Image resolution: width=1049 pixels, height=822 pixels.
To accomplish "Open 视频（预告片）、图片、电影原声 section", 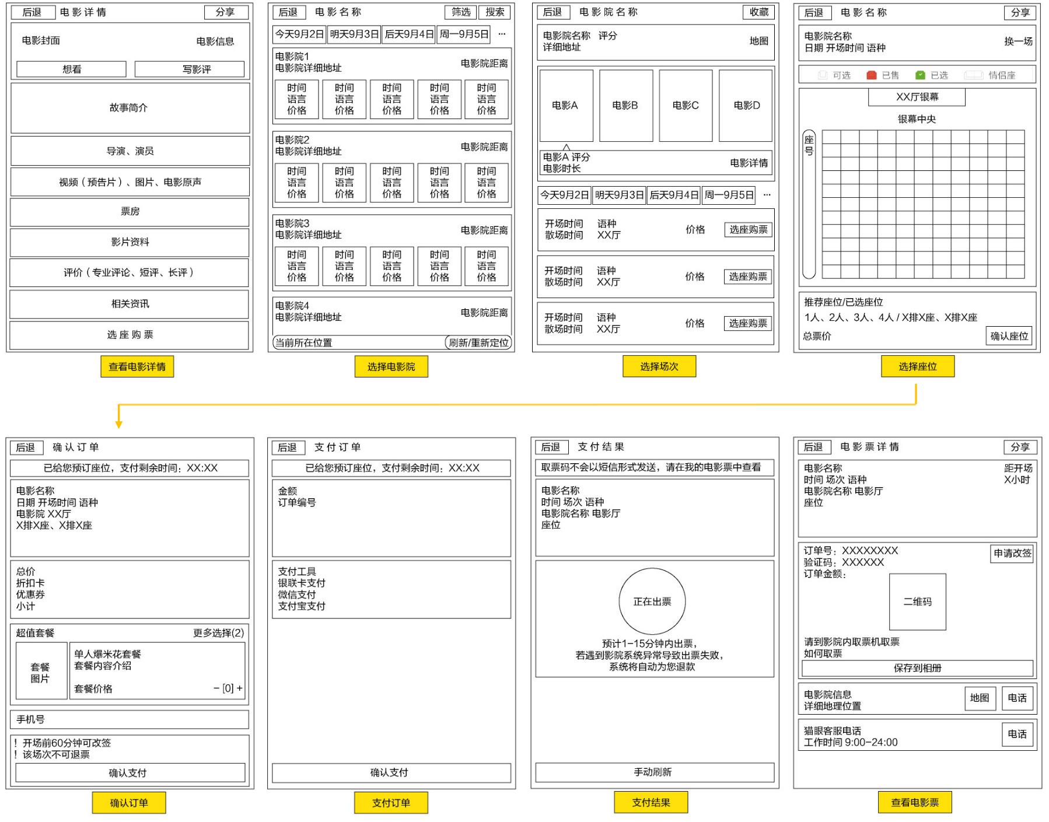I will (x=130, y=182).
